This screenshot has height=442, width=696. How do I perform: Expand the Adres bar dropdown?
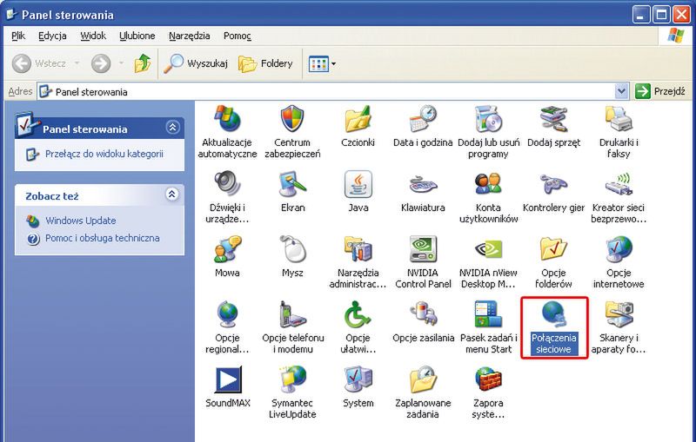click(x=621, y=92)
